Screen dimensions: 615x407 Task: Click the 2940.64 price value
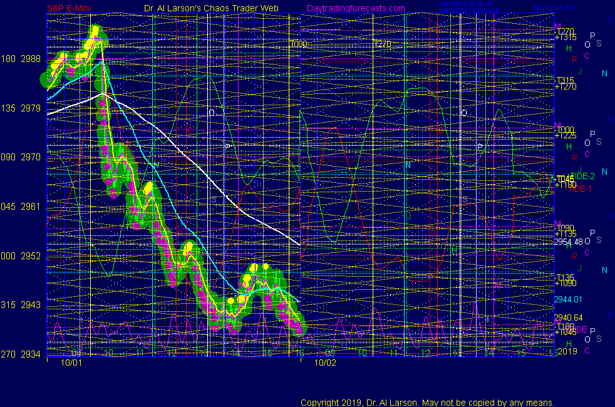pyautogui.click(x=568, y=317)
